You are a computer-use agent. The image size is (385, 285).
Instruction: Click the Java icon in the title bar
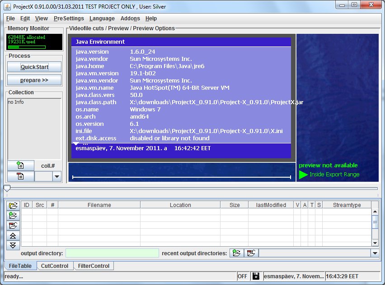click(7, 7)
